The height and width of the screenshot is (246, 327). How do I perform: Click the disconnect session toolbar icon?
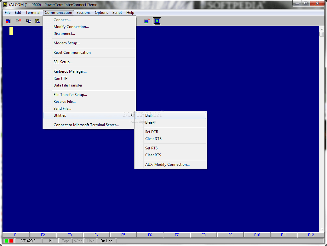coord(19,21)
